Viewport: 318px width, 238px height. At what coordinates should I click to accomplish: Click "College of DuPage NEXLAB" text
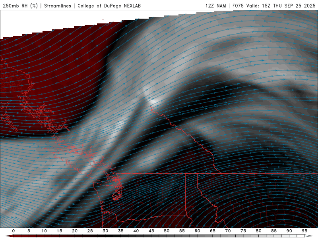click(x=109, y=6)
